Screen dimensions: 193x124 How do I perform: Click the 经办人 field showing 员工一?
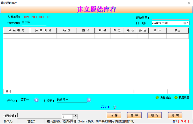[x=27, y=100]
